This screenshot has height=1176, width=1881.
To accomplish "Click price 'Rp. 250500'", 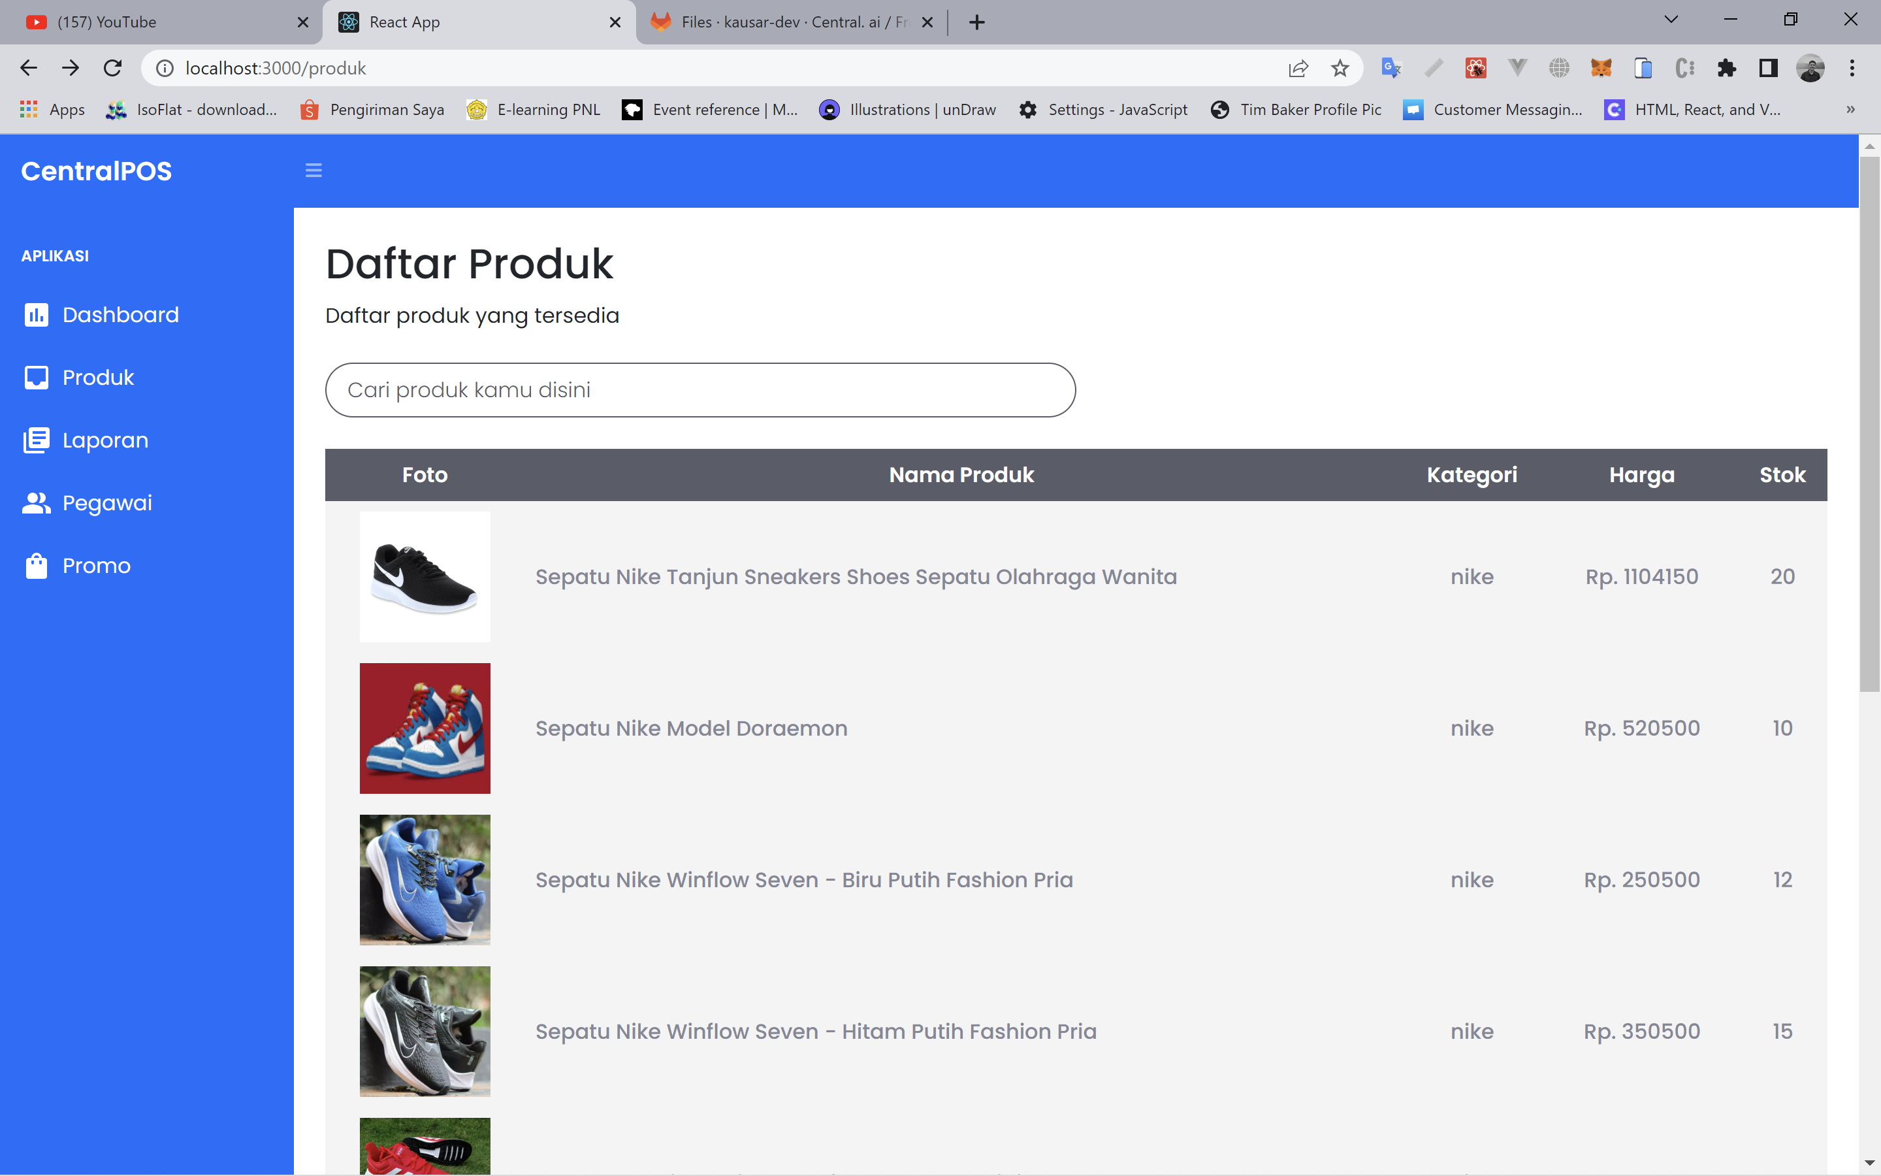I will coord(1641,879).
